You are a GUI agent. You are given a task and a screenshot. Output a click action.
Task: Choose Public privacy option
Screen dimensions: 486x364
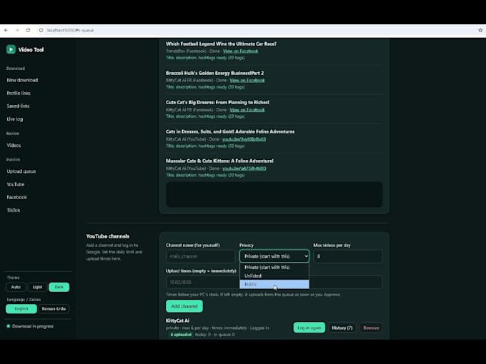tap(274, 285)
